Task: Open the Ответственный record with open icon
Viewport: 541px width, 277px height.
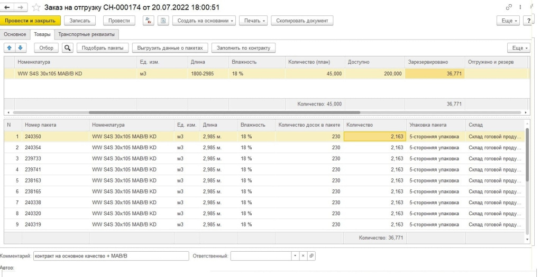Action: point(311,256)
